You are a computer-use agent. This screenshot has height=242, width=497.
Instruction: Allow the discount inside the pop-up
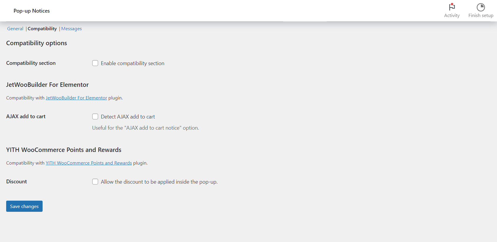[95, 182]
